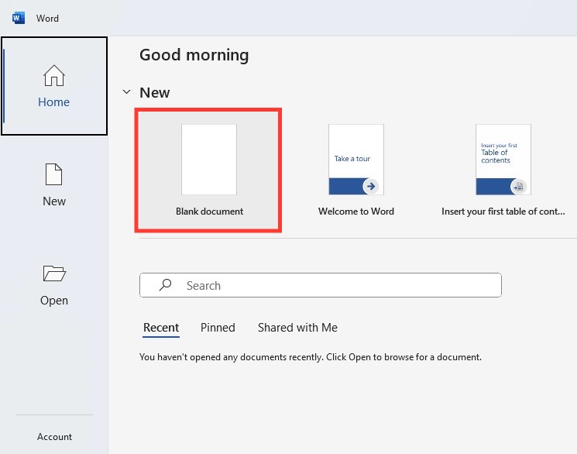Open Insert your first table of contents template
This screenshot has height=454, width=577.
click(503, 170)
